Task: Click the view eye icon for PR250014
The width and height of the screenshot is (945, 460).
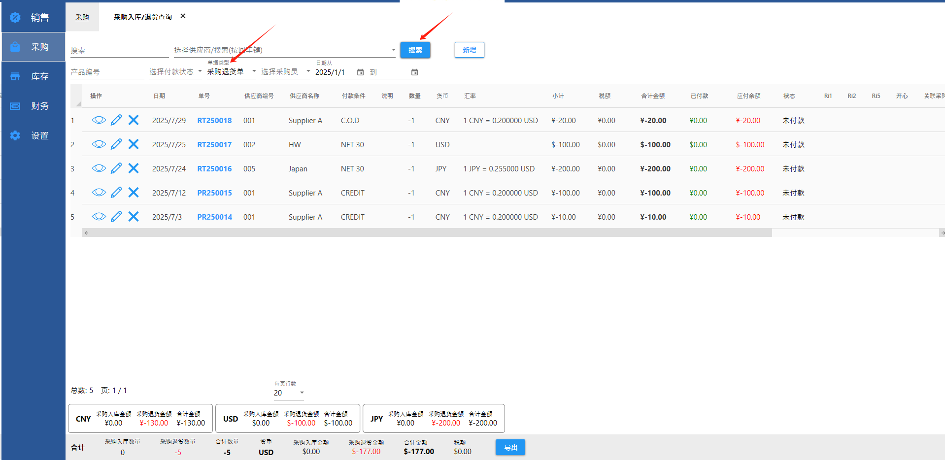Action: [x=99, y=217]
